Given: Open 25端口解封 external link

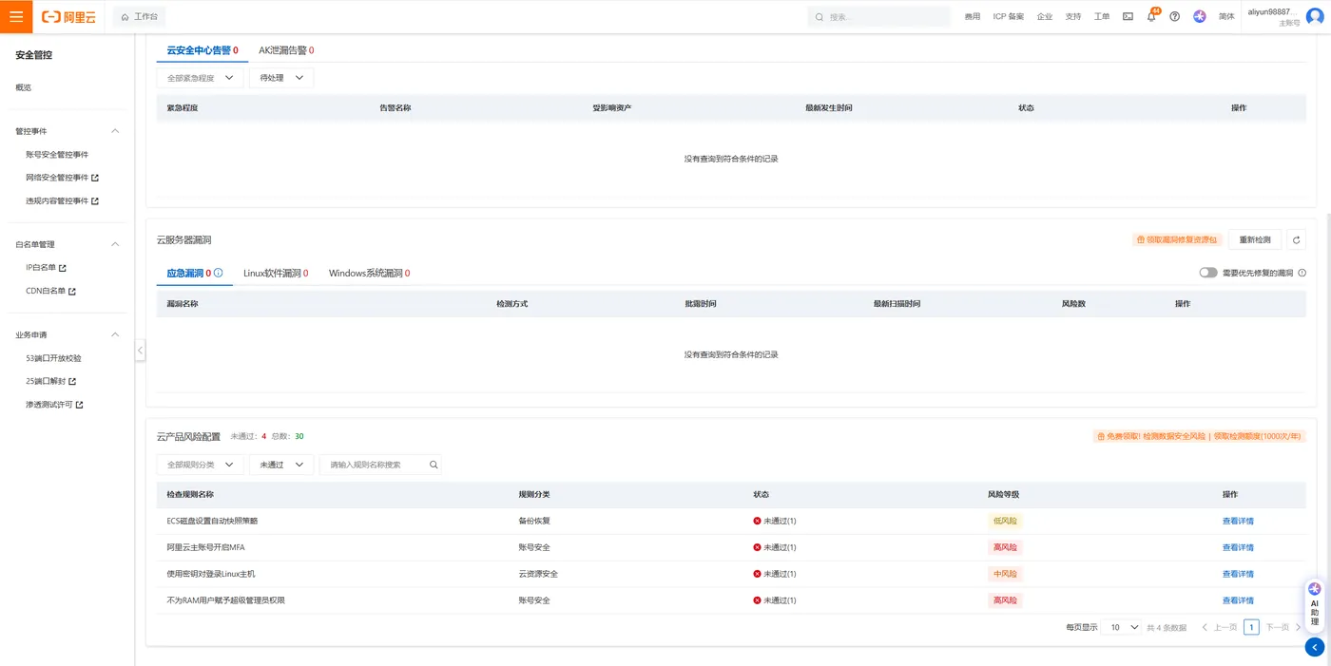Looking at the screenshot, I should (50, 381).
